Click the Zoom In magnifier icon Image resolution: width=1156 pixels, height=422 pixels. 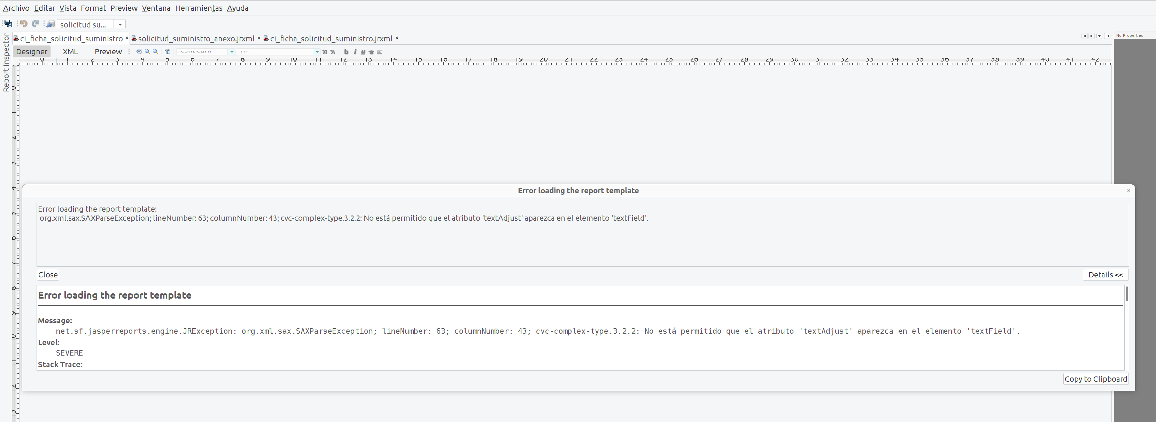point(147,51)
